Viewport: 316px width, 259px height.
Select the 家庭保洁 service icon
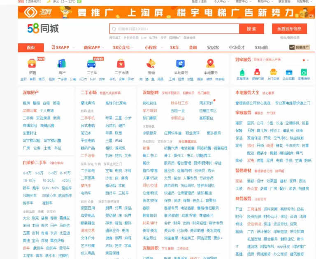point(242,72)
